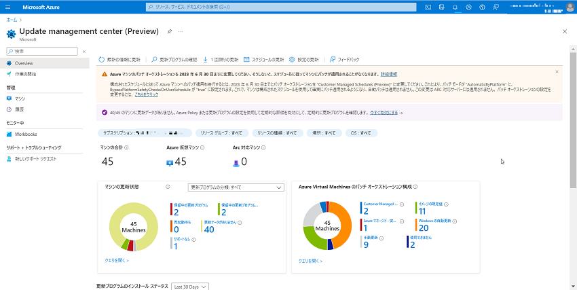Click the info icon next to サポートなし

pyautogui.click(x=194, y=240)
